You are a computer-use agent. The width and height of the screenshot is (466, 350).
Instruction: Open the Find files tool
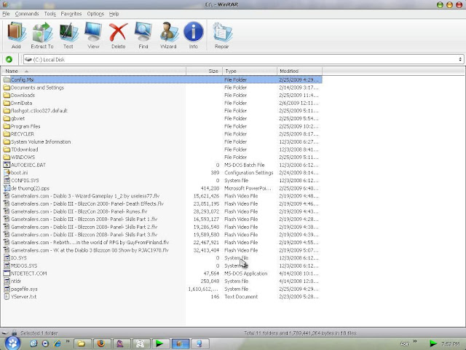click(x=143, y=32)
